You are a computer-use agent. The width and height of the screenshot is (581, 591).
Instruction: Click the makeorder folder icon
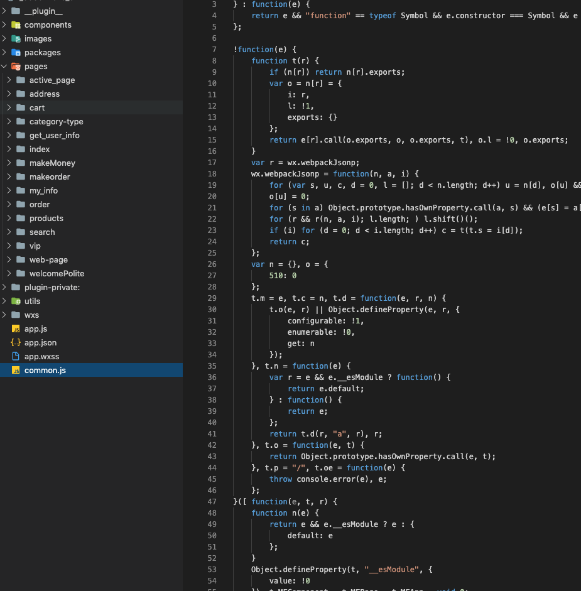[x=21, y=176]
